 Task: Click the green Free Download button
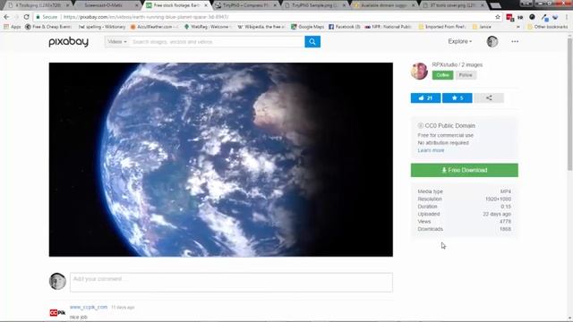tap(464, 170)
